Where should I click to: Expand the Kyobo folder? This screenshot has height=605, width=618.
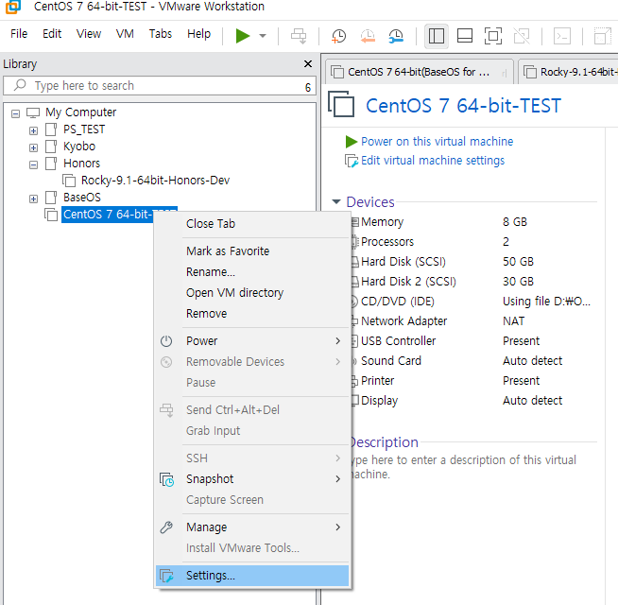33,147
